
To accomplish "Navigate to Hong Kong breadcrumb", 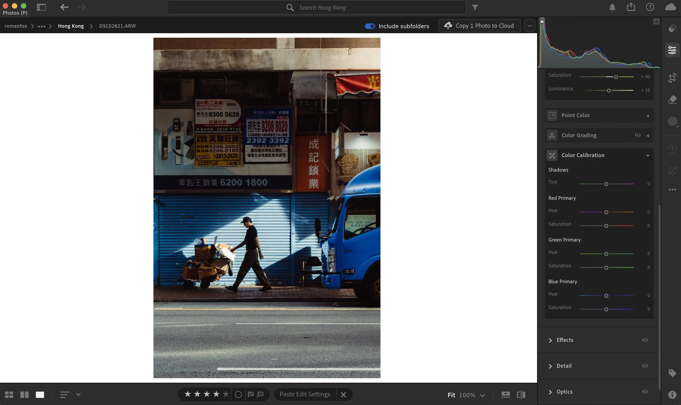I will click(x=71, y=26).
